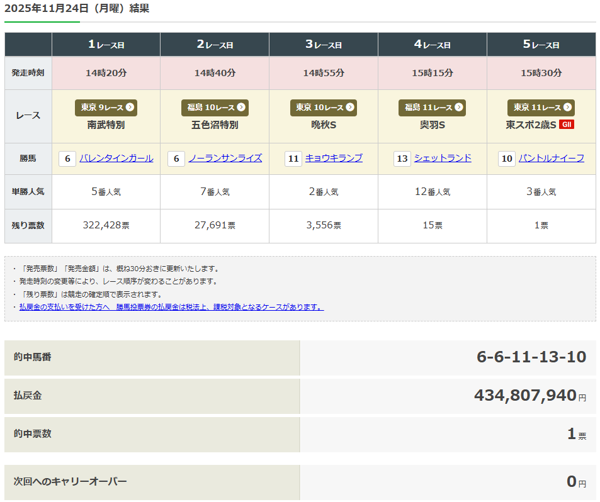Click the 1レース目 column header
This screenshot has height=502, width=600.
click(106, 45)
